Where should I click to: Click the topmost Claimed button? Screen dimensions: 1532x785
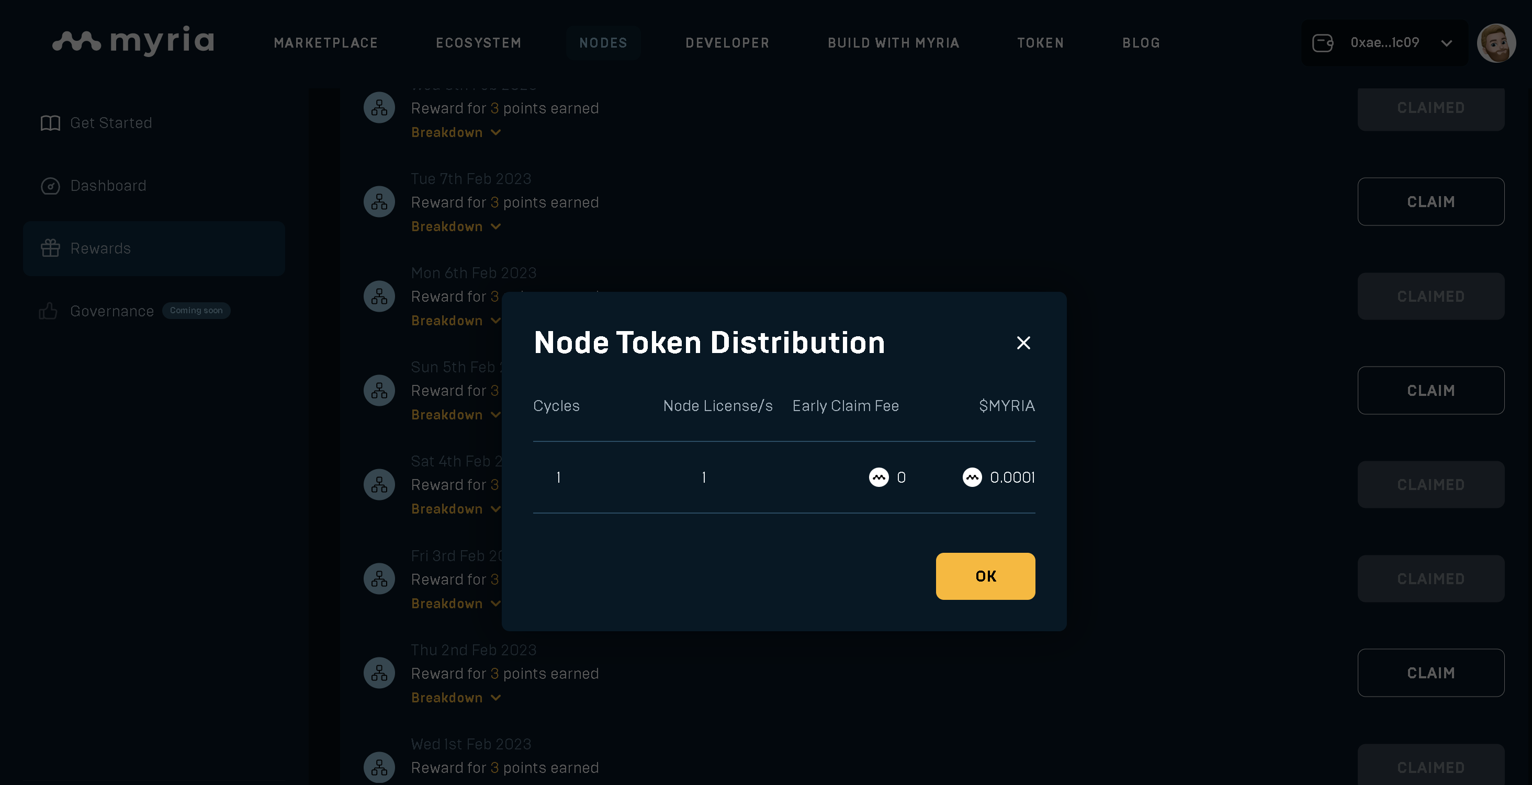point(1431,109)
